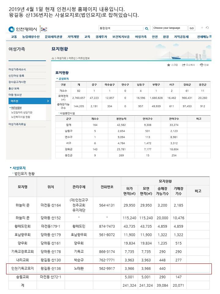Open the 교육 top menu
Image resolution: width=220 pixels, height=294 pixels.
tap(87, 37)
